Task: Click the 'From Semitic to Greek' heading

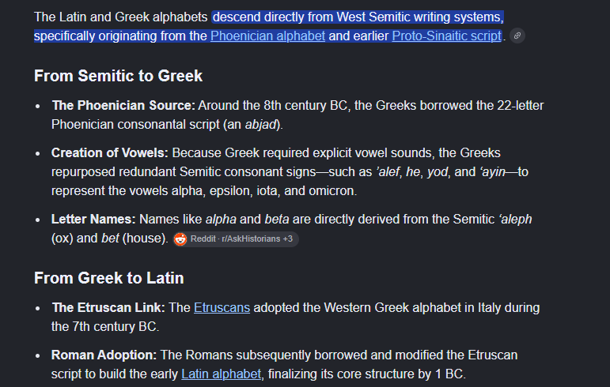Action: (x=118, y=76)
